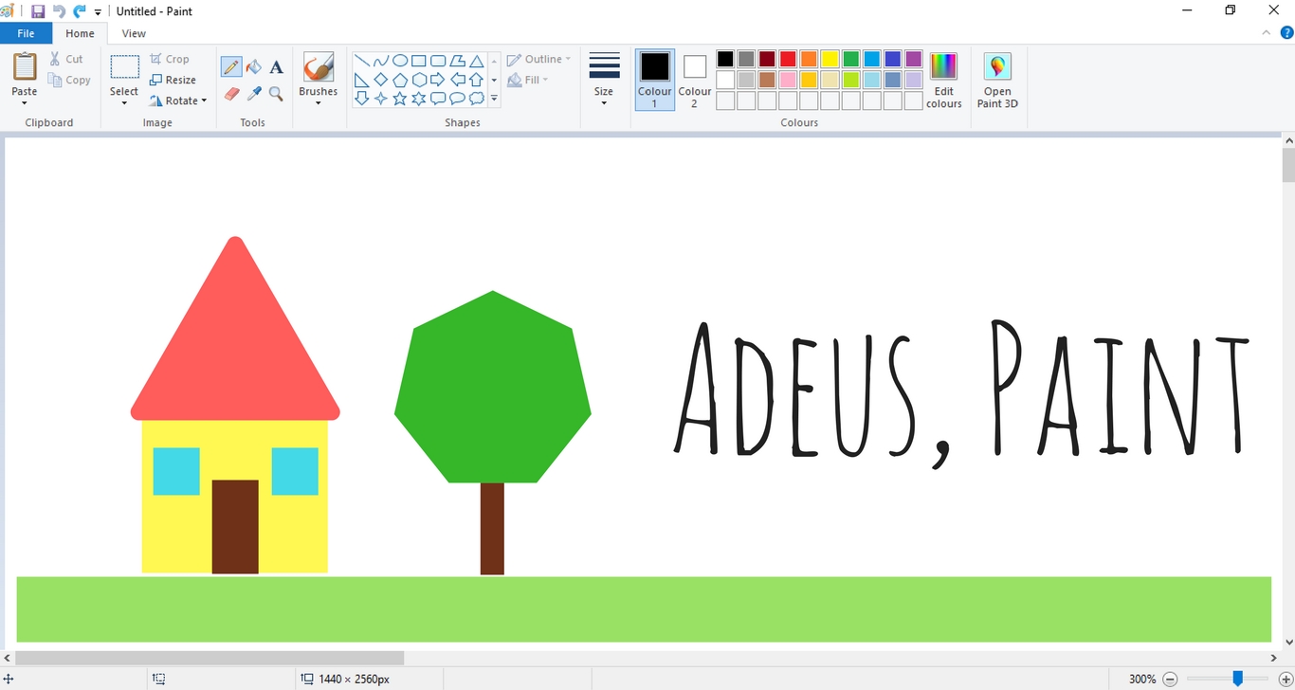
Task: Click the Paste clipboard icon
Action: [25, 67]
